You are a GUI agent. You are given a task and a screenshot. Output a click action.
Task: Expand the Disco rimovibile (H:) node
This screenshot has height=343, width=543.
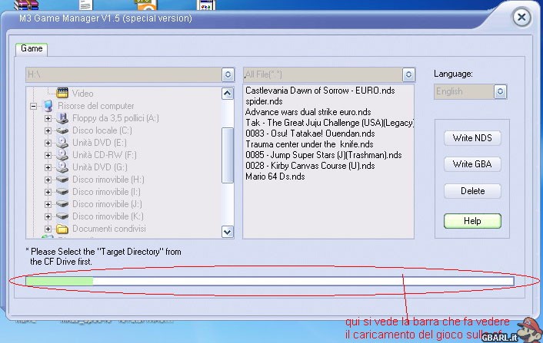pyautogui.click(x=48, y=180)
